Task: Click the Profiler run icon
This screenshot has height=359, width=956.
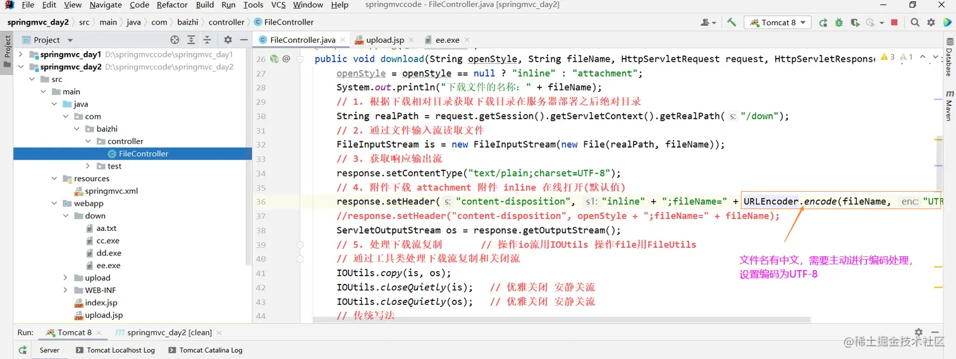Action: pos(871,22)
